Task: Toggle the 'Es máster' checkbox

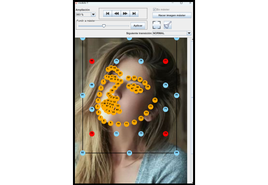Action: [154, 9]
